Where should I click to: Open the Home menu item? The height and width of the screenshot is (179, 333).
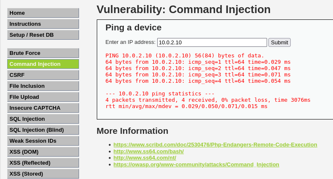click(43, 13)
